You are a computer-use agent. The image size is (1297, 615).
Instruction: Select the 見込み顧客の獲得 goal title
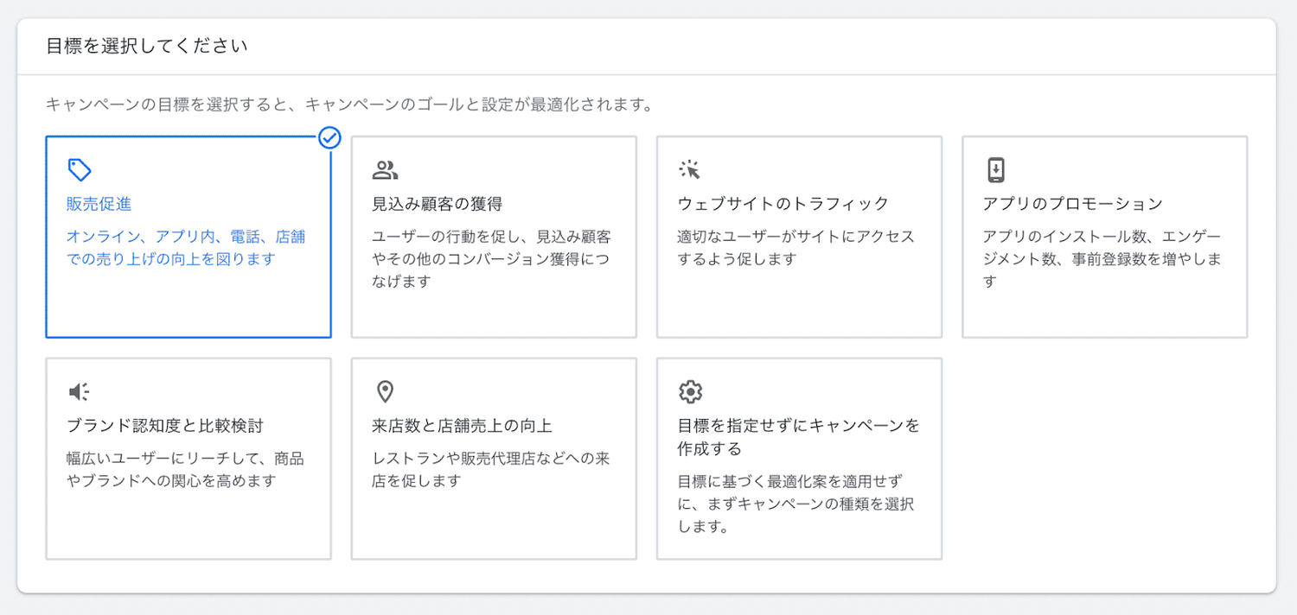437,205
